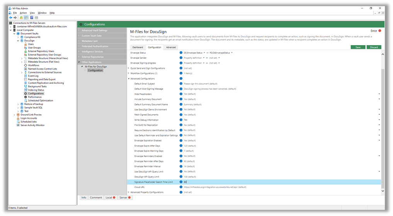
Task: Click the info icon for Write Debug Information
Action: (181, 120)
